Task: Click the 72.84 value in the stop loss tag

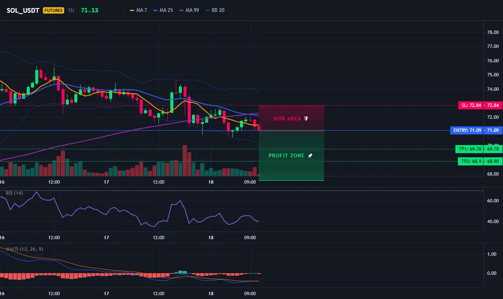Action: tap(493, 105)
